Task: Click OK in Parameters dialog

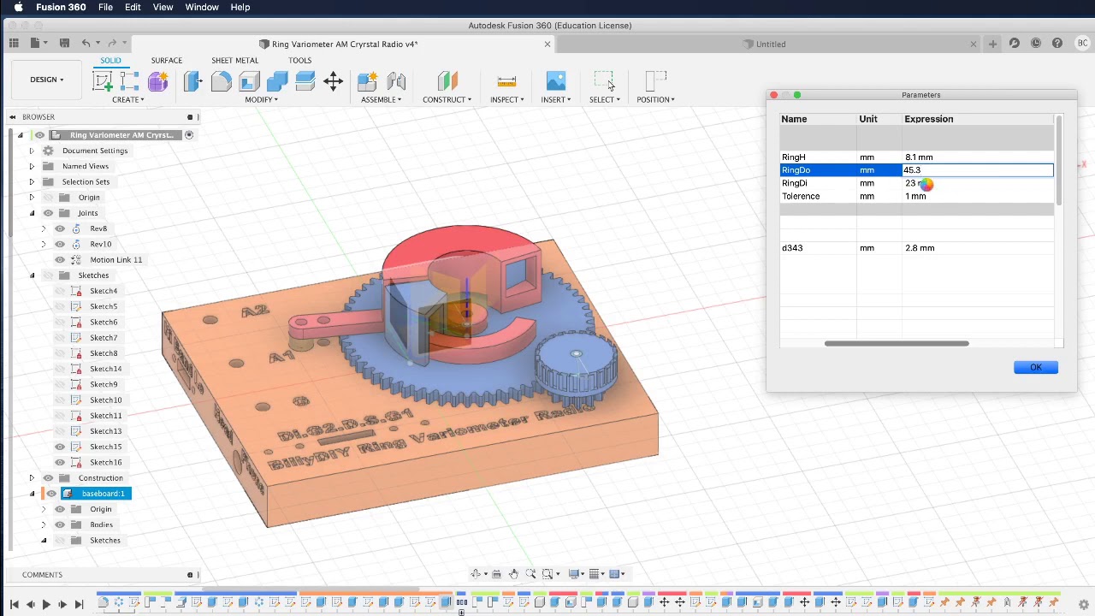Action: tap(1036, 367)
